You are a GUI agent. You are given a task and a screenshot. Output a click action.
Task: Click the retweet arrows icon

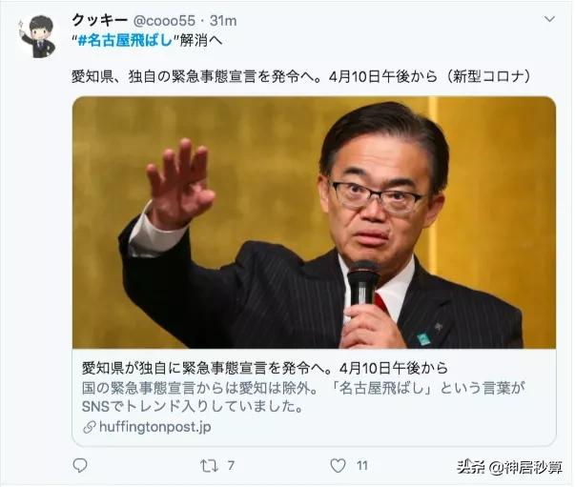point(209,466)
